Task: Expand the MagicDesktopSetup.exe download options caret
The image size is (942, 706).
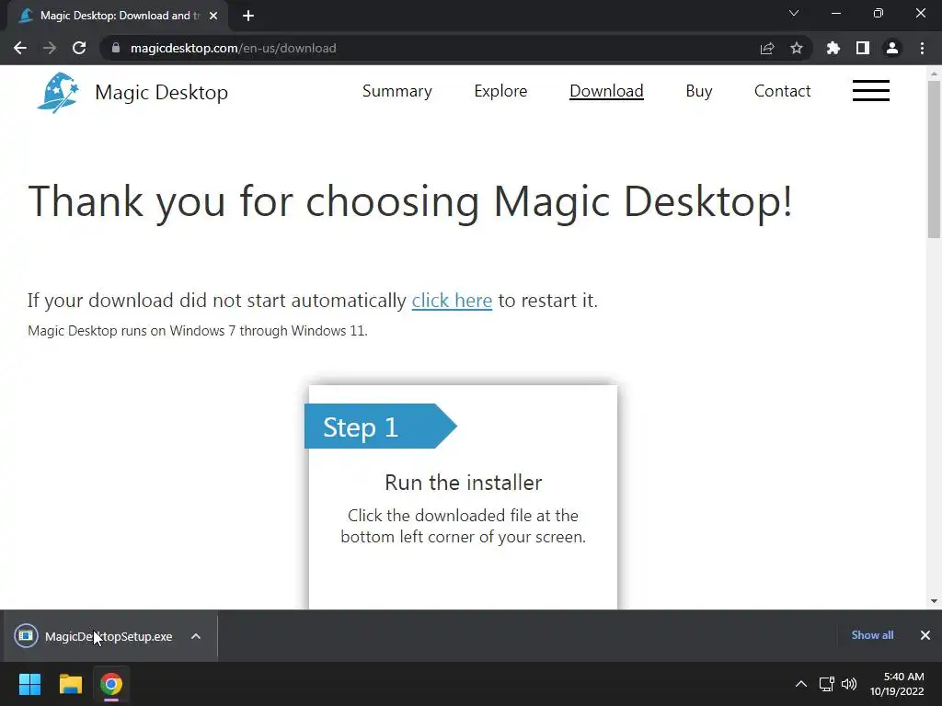Action: pos(196,636)
